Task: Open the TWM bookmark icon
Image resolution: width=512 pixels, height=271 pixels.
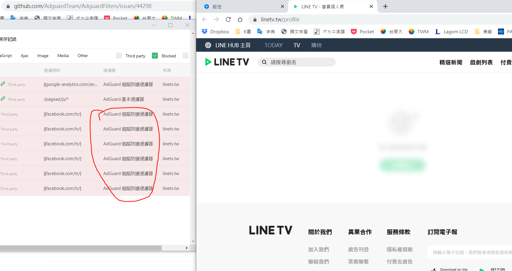Action: click(x=412, y=31)
